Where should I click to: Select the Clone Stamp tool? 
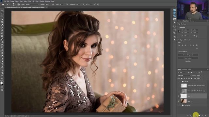[x=2, y=42]
